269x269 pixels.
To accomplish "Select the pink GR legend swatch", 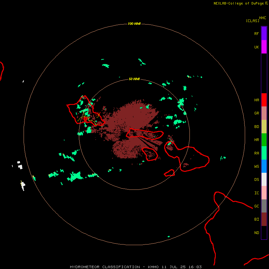I will click(264, 113).
